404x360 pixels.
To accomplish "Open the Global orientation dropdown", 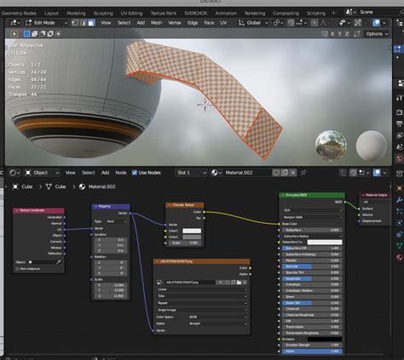I will (253, 23).
